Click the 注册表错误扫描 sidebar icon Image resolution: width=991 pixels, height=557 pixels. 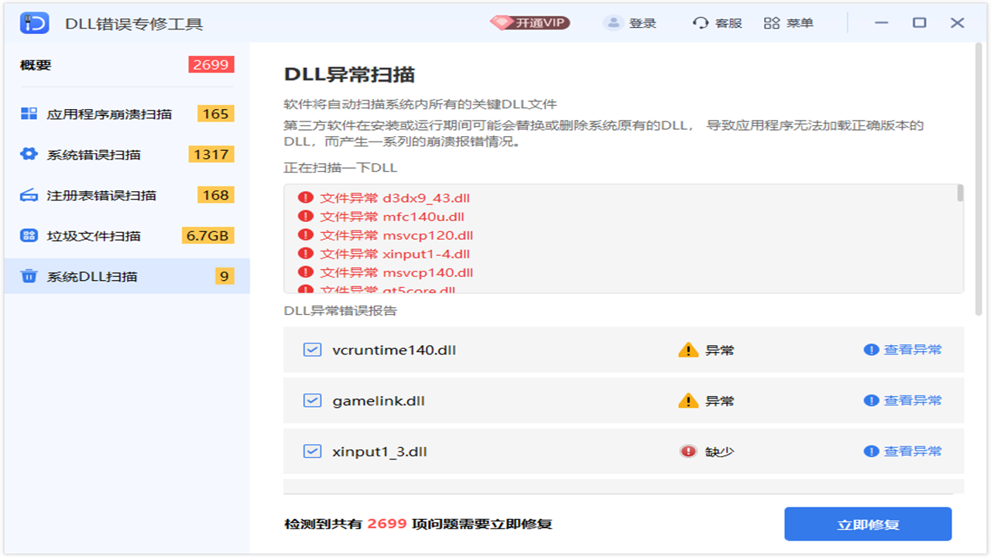click(x=29, y=195)
